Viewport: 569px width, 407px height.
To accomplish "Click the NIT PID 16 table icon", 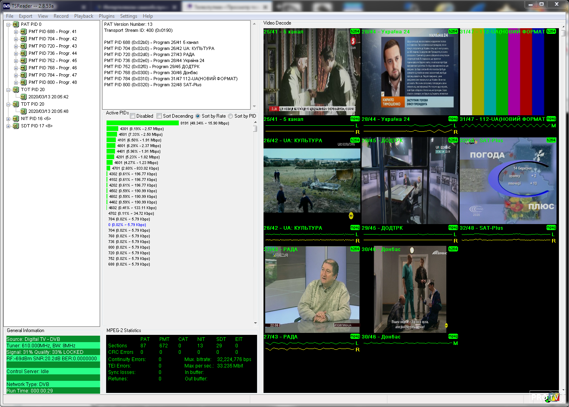I will point(15,118).
